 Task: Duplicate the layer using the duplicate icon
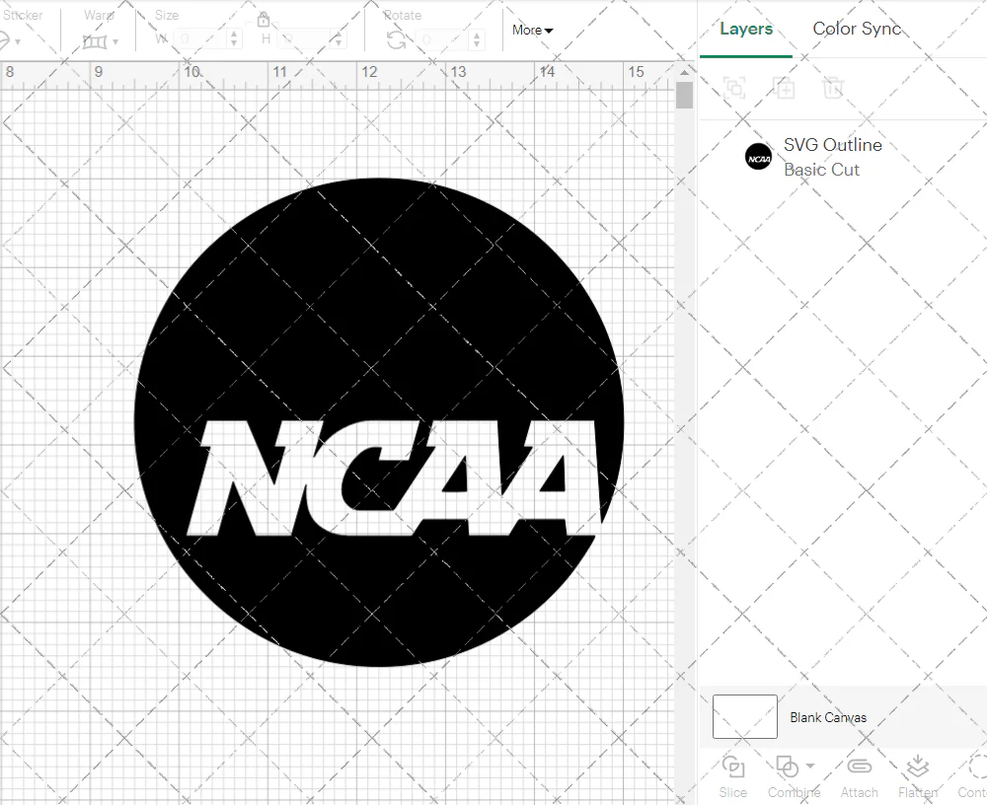784,88
